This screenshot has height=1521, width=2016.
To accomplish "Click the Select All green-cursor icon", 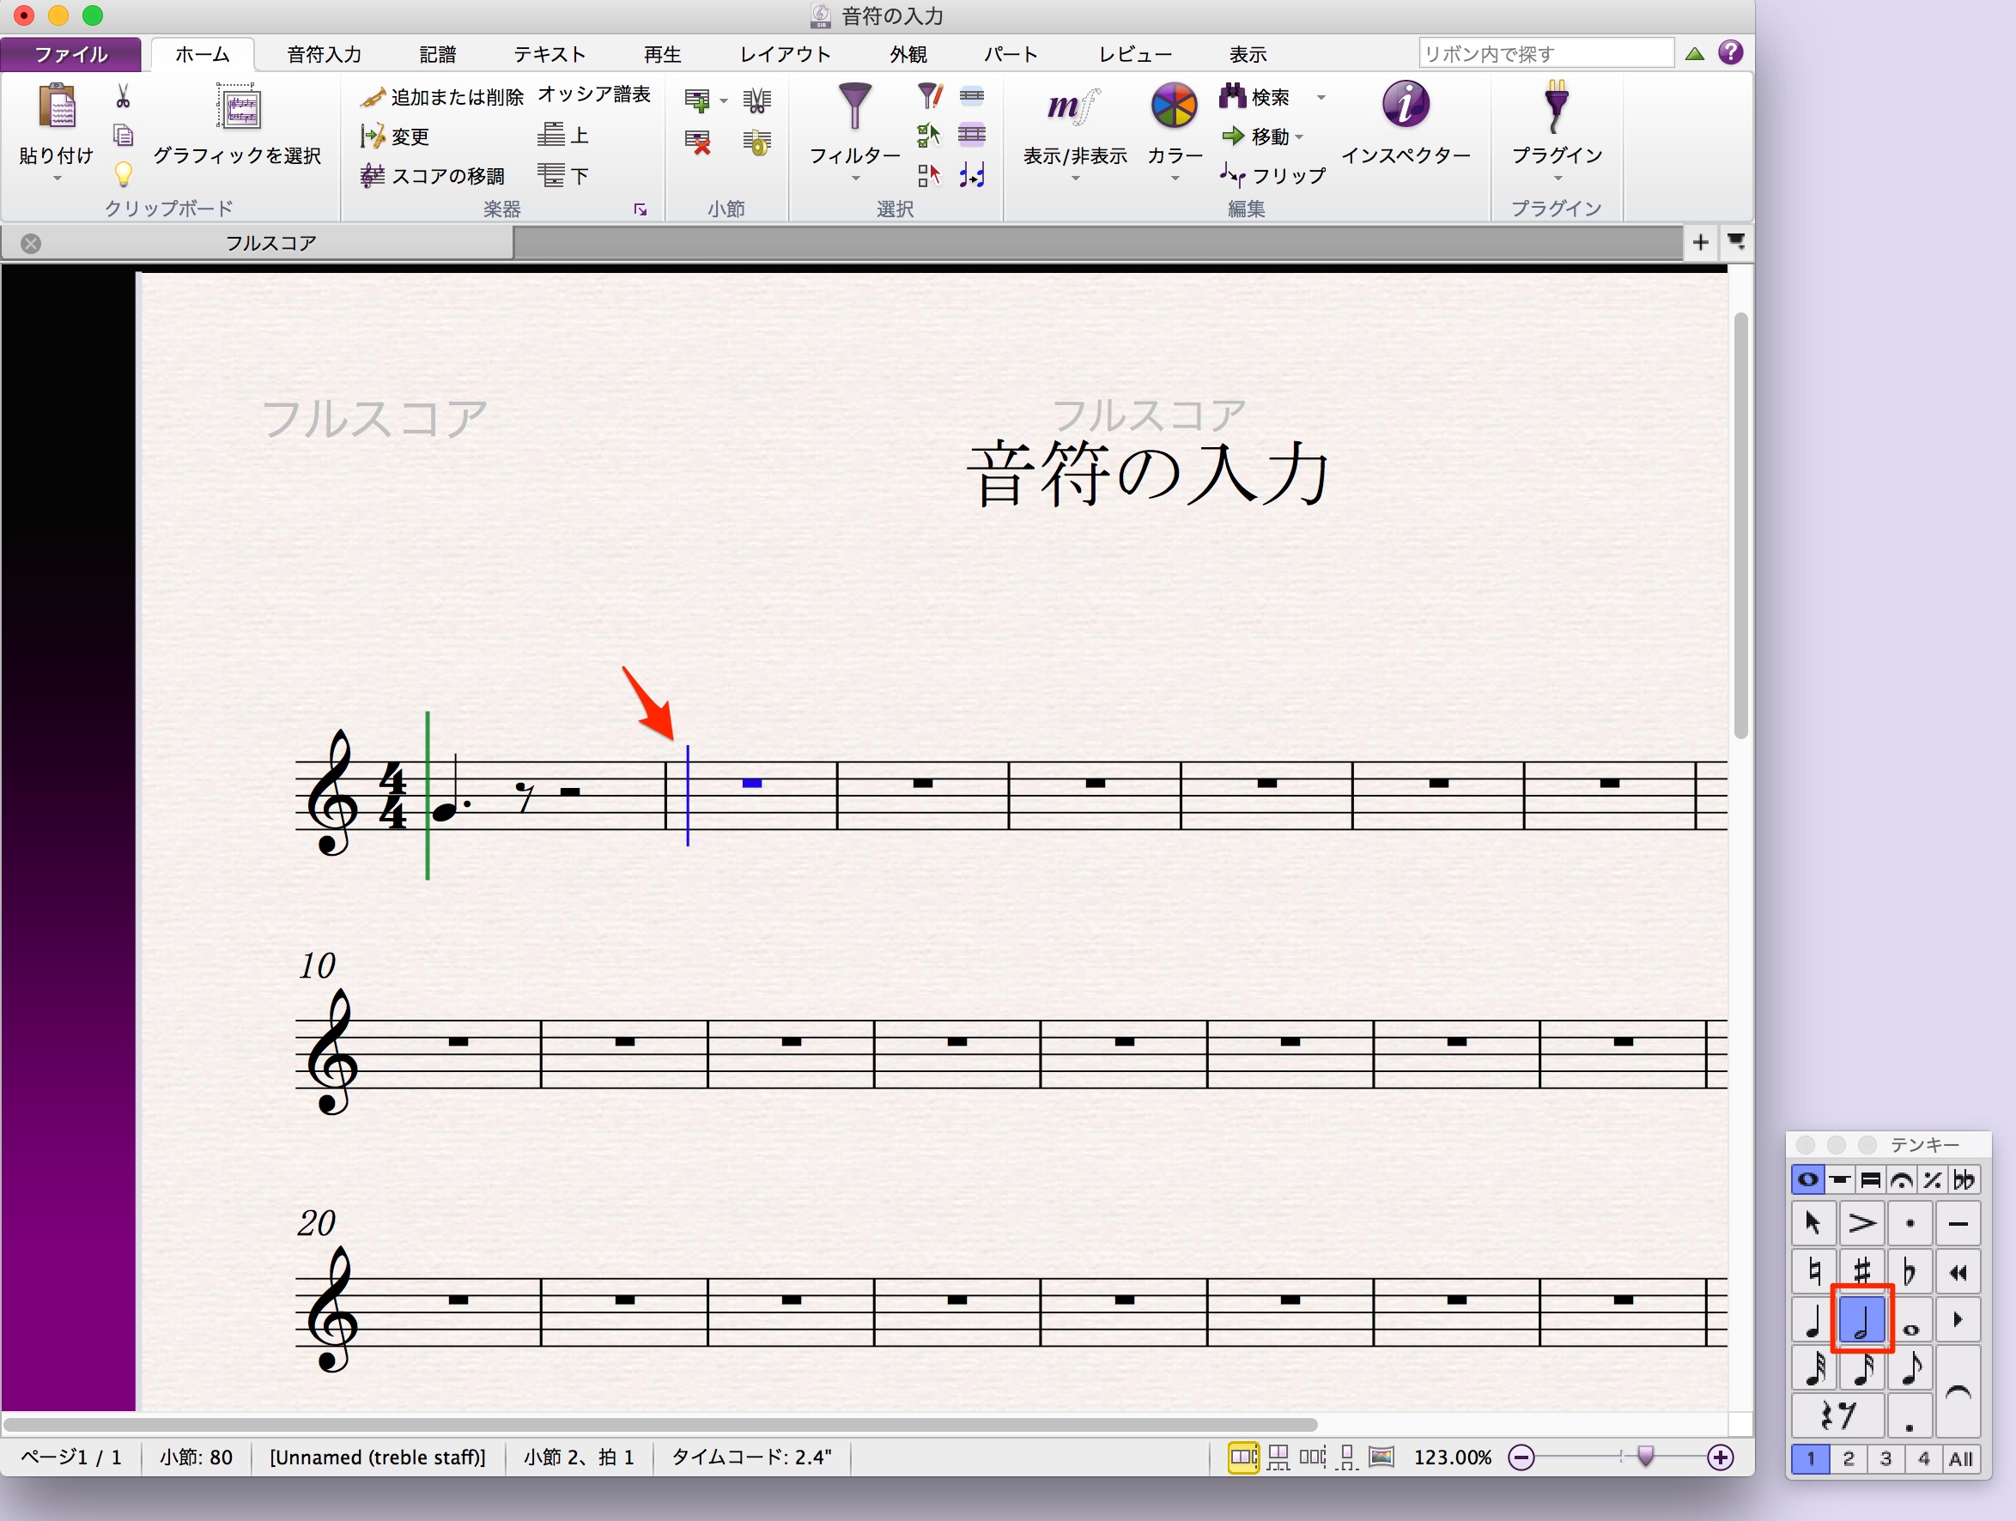I will [x=929, y=135].
